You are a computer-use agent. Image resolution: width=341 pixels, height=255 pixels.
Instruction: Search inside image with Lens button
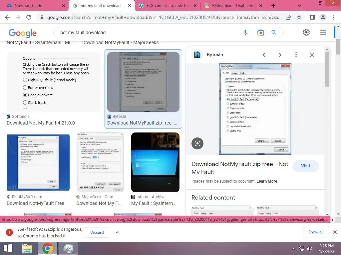click(x=197, y=143)
